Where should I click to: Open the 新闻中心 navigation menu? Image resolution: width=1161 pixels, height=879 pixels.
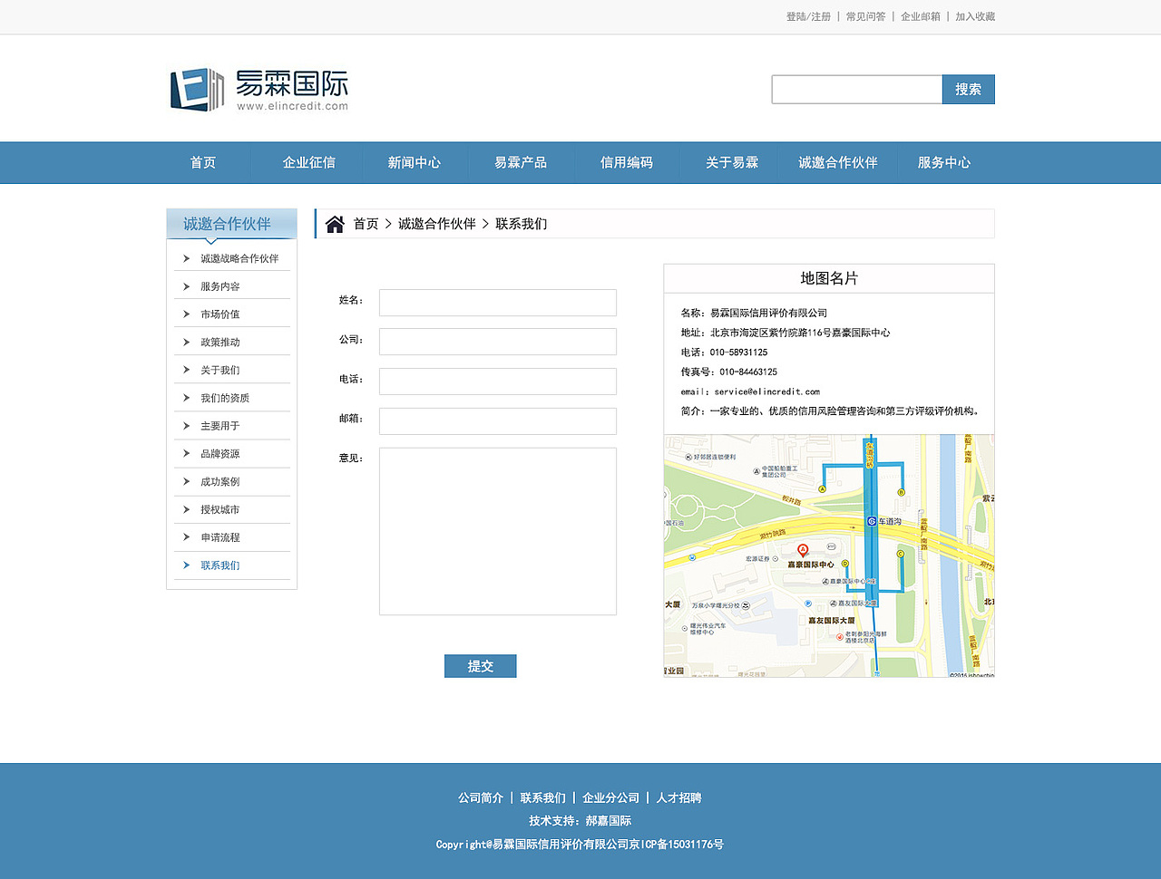pos(415,163)
